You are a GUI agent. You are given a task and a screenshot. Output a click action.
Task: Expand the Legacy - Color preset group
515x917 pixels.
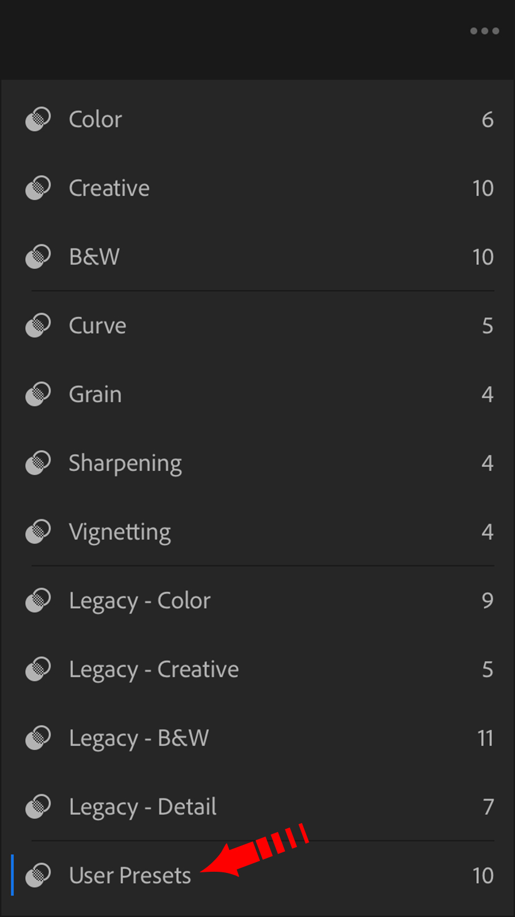tap(140, 601)
